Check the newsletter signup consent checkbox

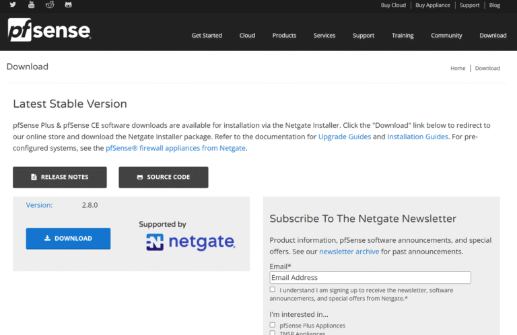(273, 289)
